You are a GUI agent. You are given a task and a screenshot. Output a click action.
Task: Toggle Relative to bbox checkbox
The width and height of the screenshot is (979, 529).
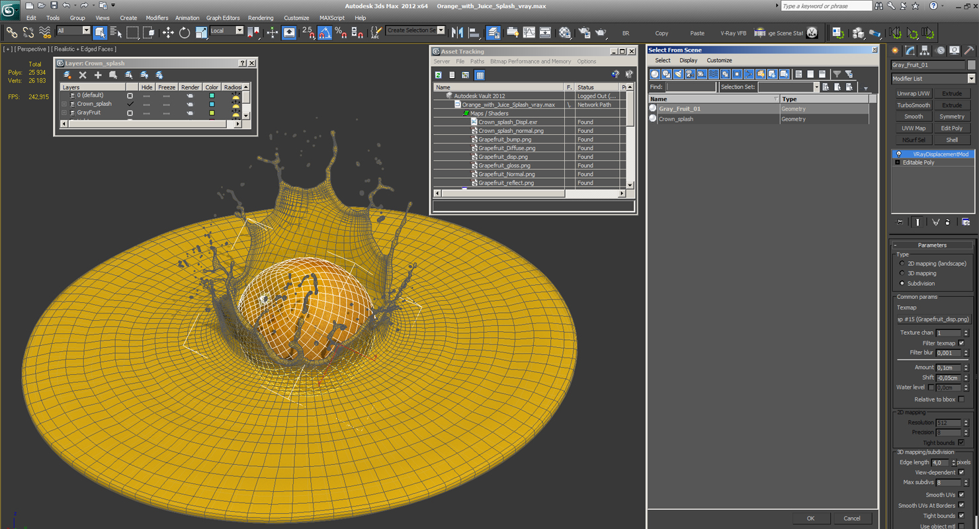click(962, 399)
